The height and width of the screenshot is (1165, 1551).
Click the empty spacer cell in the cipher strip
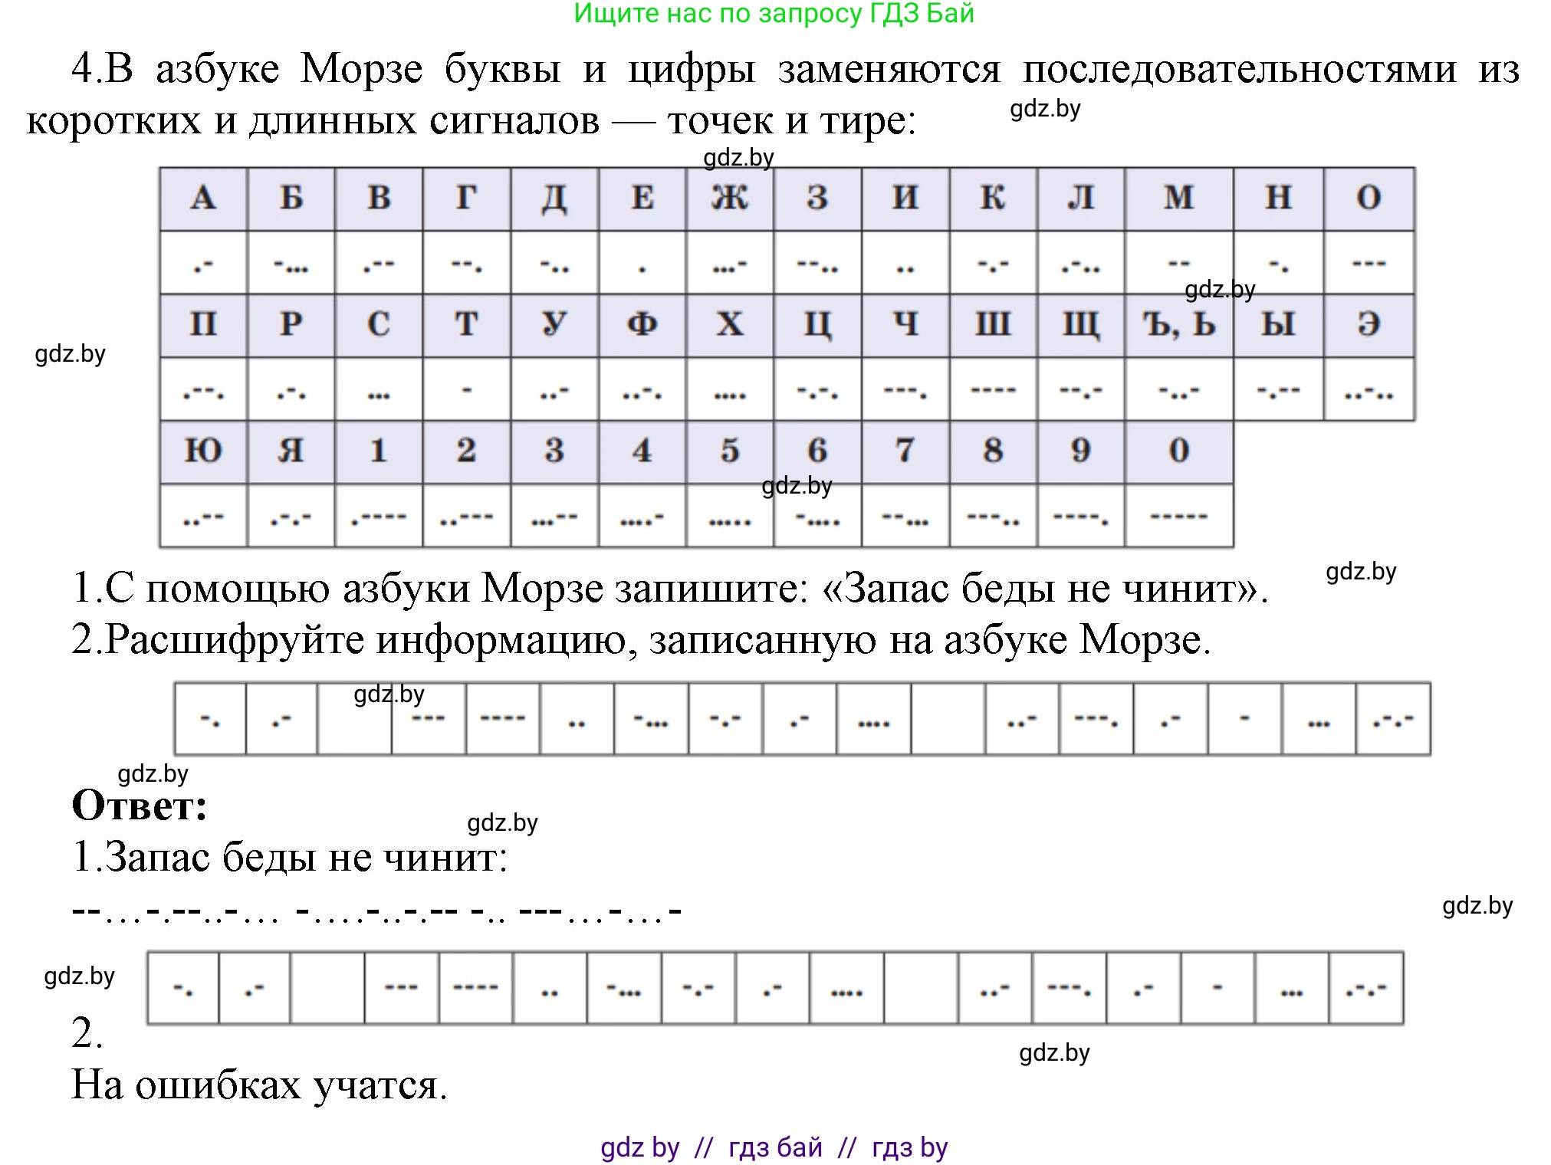[354, 718]
